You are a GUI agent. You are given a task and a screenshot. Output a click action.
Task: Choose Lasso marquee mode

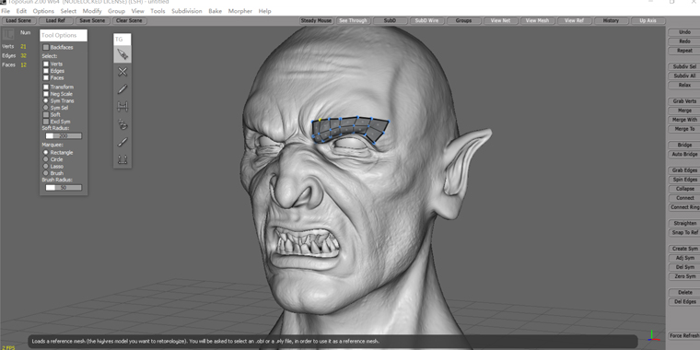(x=45, y=166)
